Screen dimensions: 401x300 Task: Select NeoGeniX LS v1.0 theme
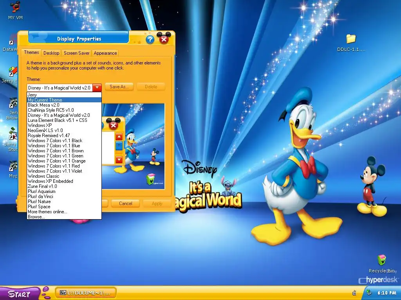tap(64, 130)
